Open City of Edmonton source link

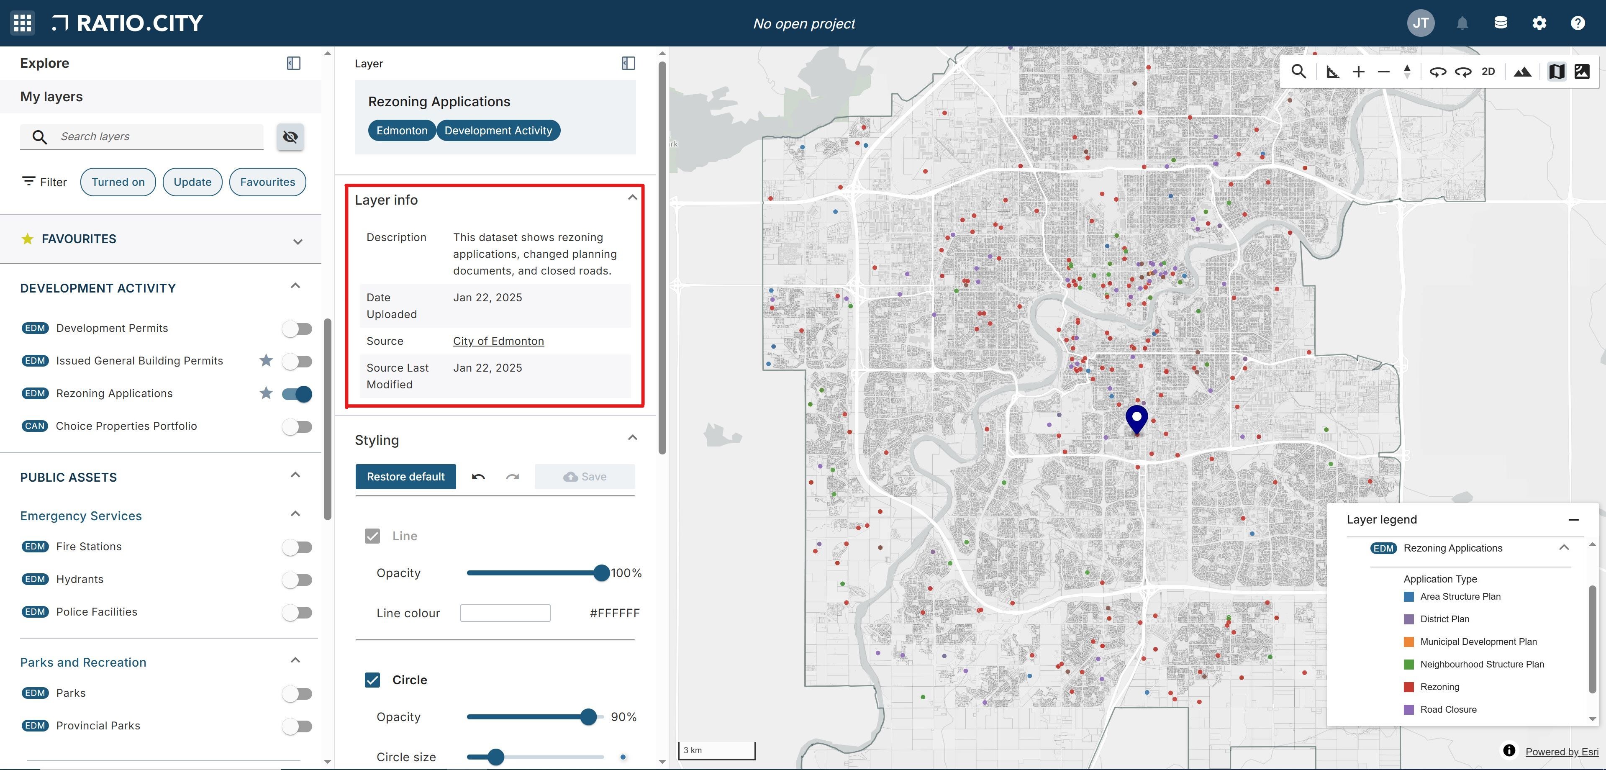(498, 341)
